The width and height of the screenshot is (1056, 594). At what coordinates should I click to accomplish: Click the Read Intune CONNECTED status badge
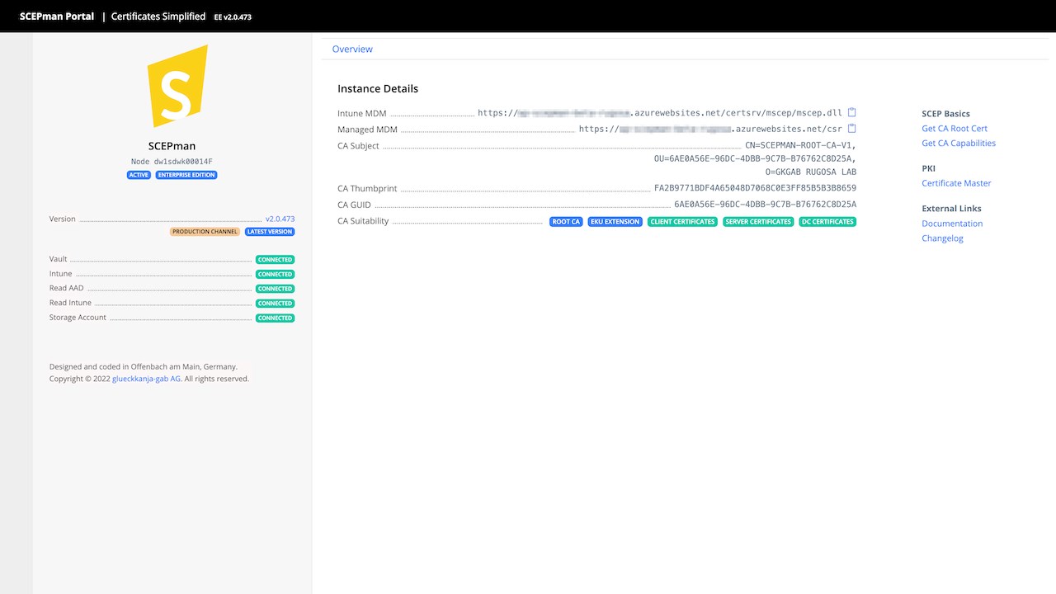coord(275,304)
